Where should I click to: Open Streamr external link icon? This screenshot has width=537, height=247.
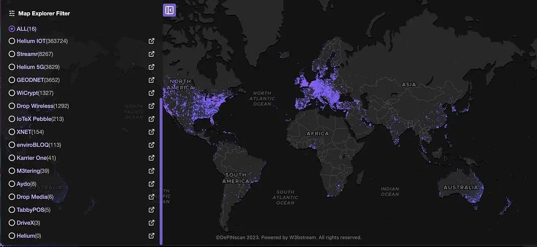pos(151,54)
